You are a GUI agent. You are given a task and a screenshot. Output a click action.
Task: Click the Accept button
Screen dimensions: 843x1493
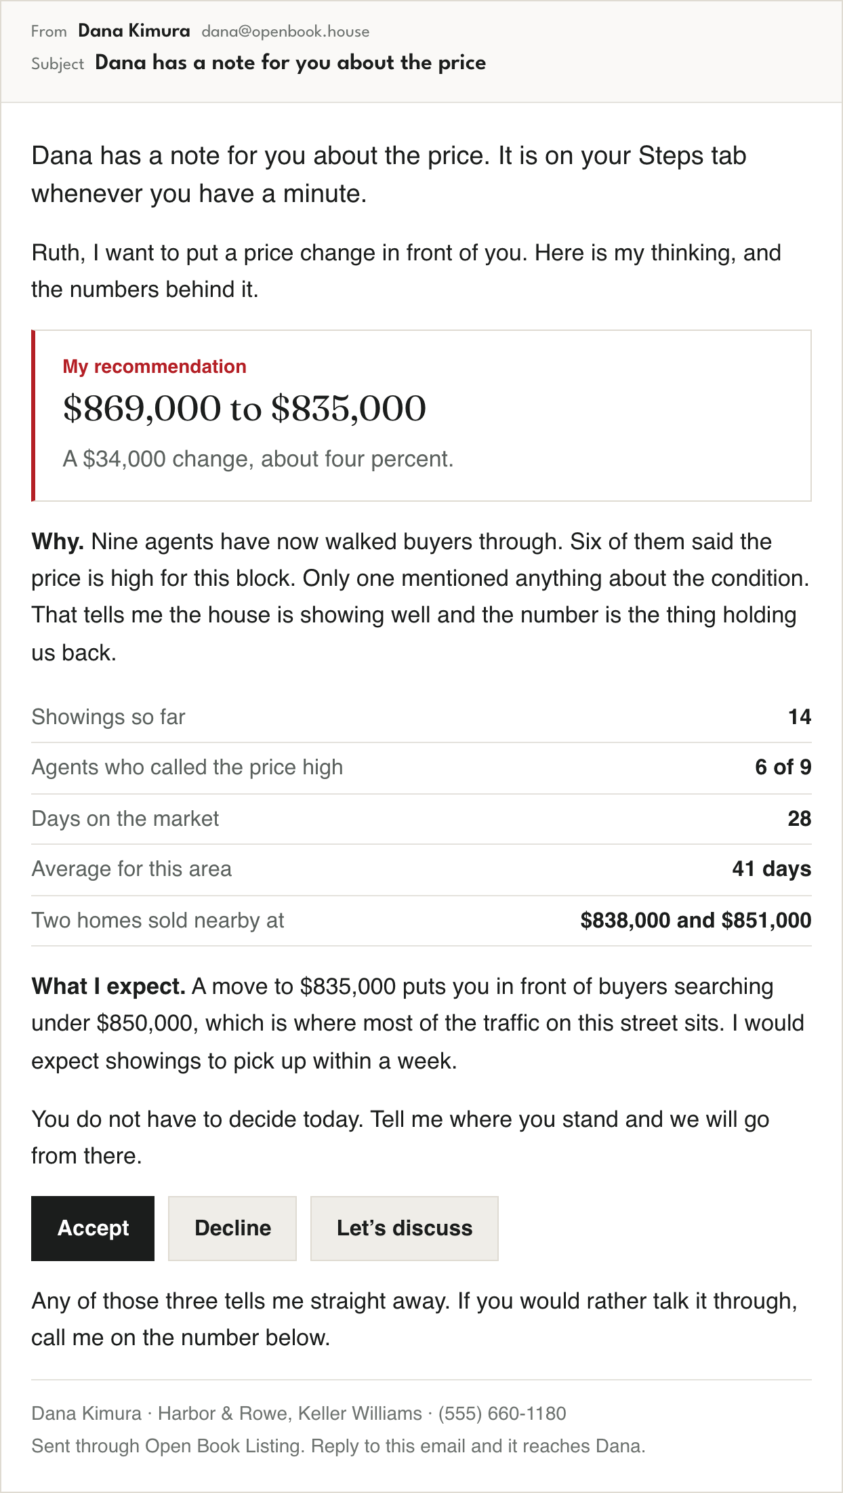pyautogui.click(x=93, y=1228)
